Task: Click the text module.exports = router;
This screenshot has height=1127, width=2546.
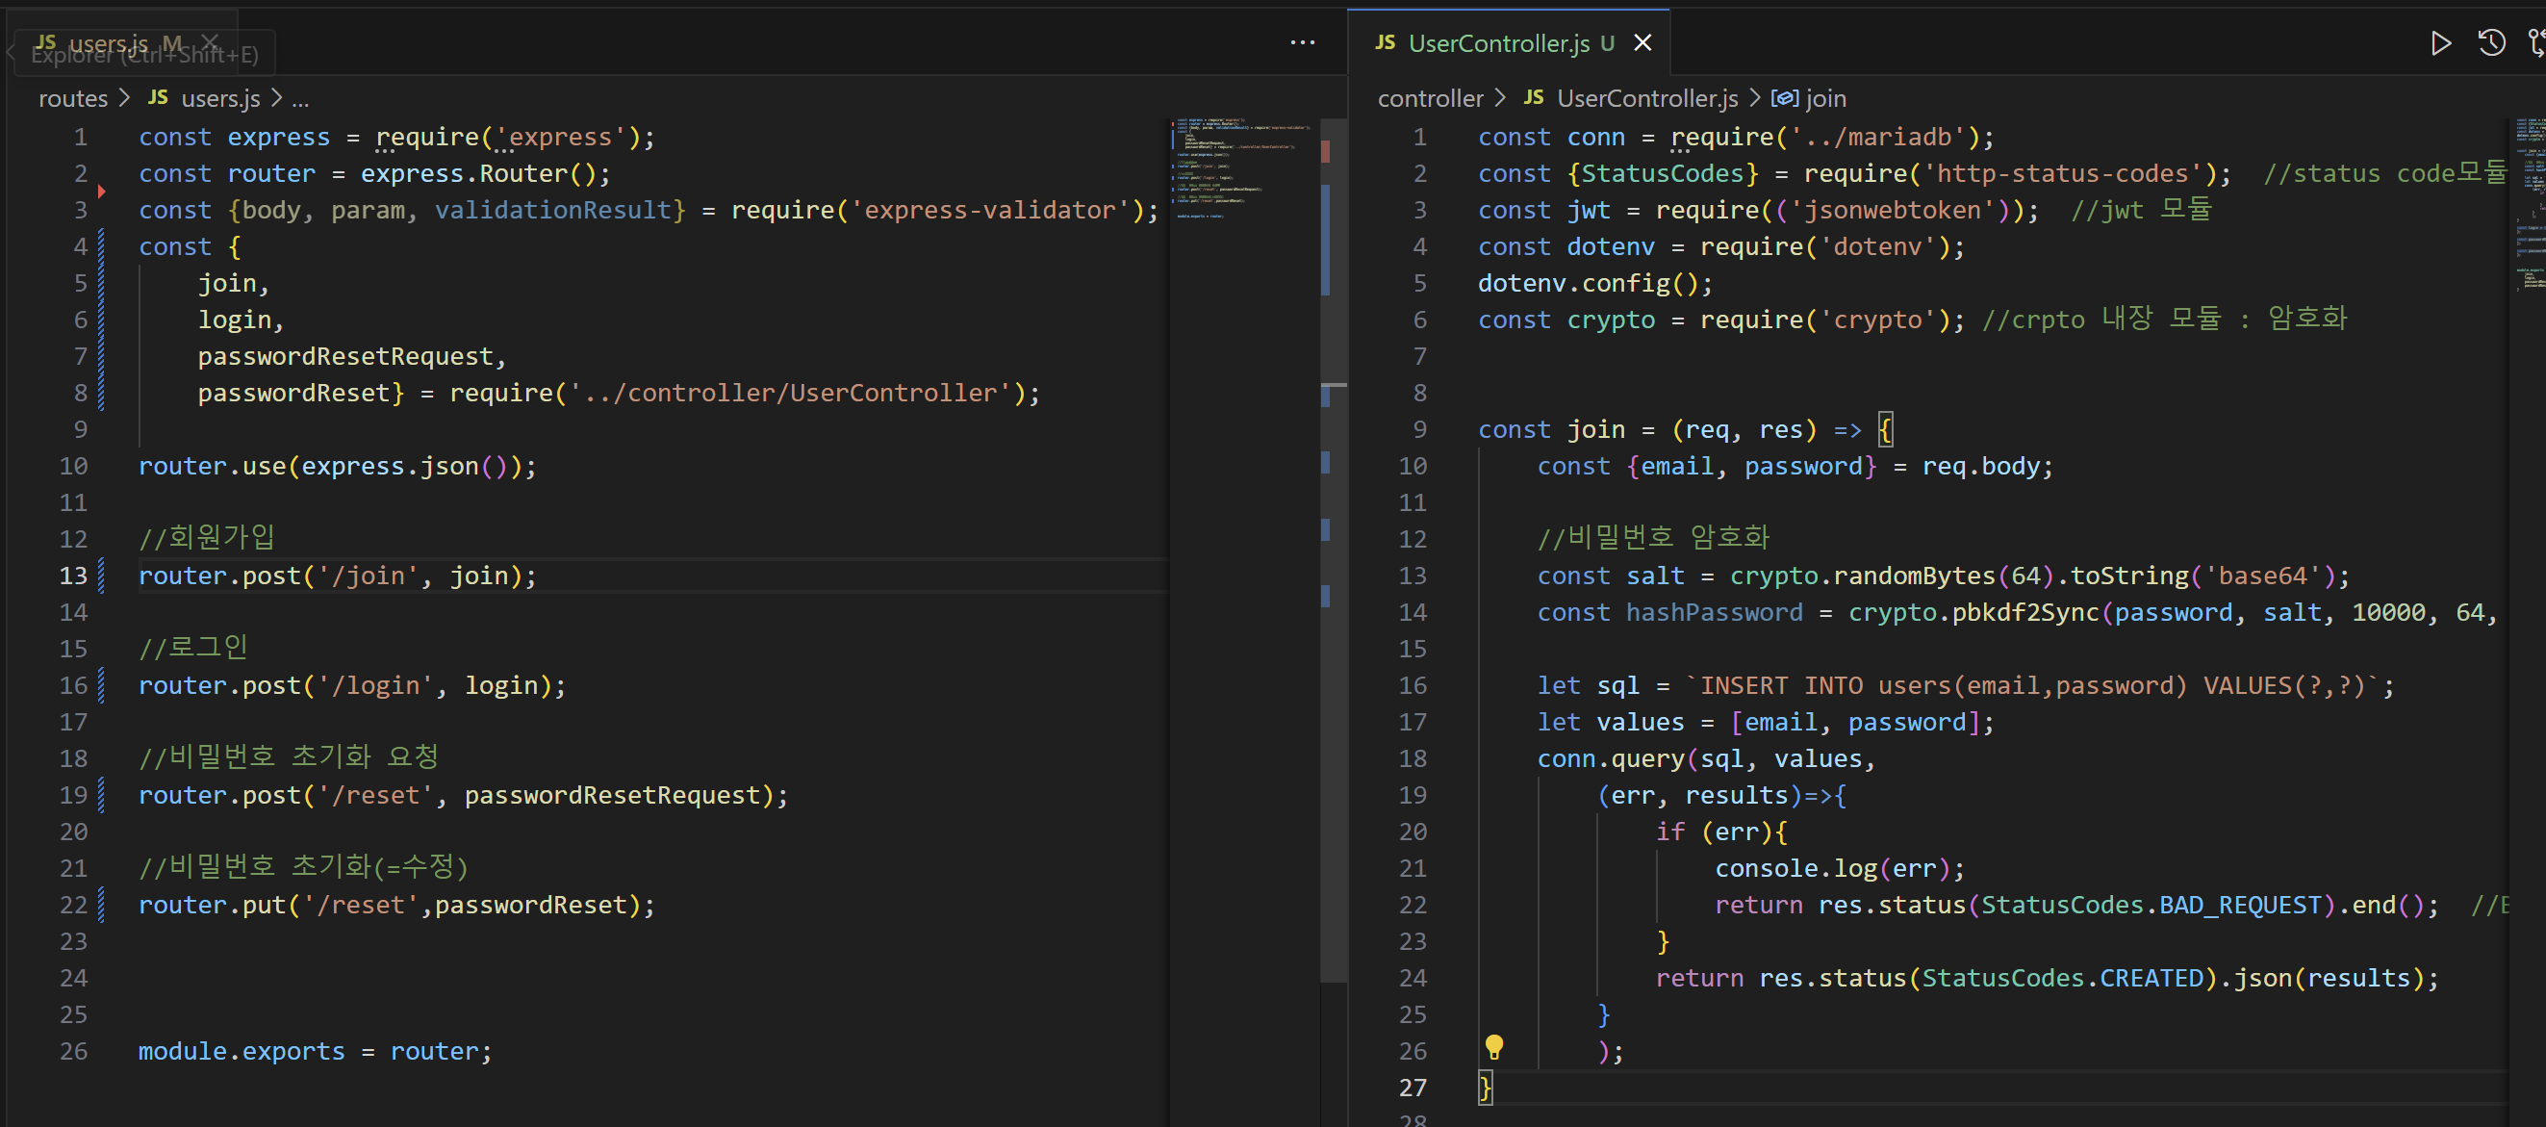Action: coord(315,1052)
